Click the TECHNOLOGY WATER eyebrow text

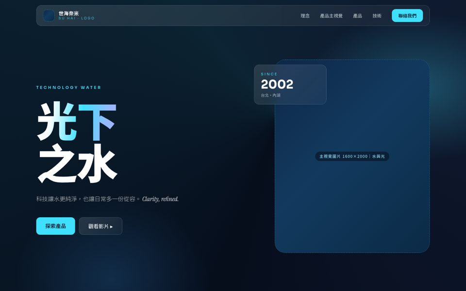click(68, 87)
